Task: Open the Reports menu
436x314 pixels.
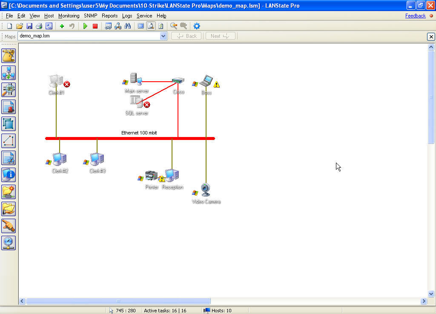Action: [109, 16]
